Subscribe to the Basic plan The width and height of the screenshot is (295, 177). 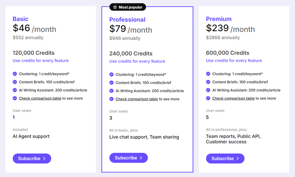[32, 159]
